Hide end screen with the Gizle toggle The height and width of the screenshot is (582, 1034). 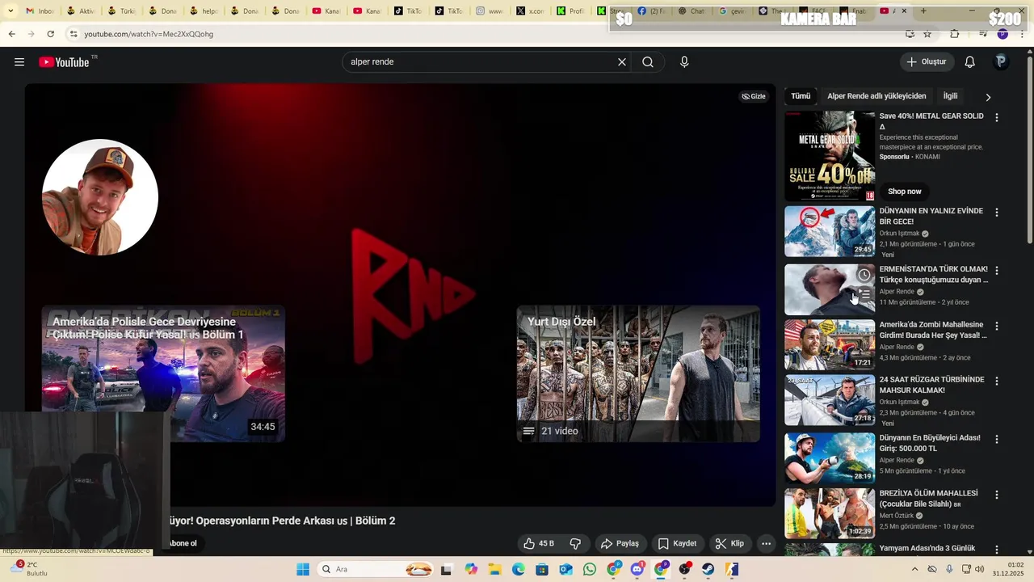pos(754,96)
